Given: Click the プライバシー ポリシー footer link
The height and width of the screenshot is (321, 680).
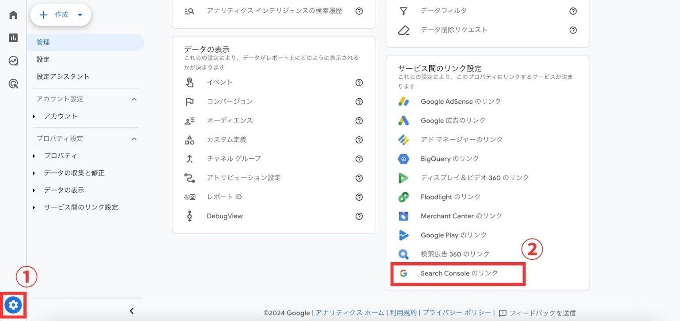Looking at the screenshot, I should click(457, 313).
